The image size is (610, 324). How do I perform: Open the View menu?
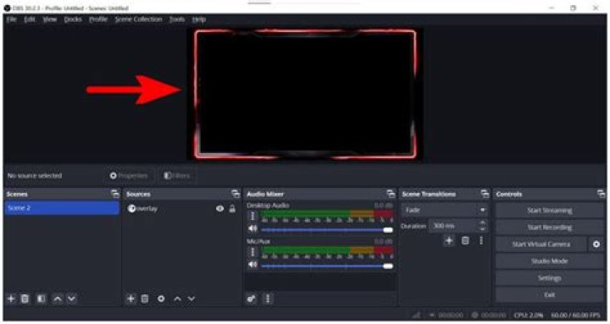(50, 19)
